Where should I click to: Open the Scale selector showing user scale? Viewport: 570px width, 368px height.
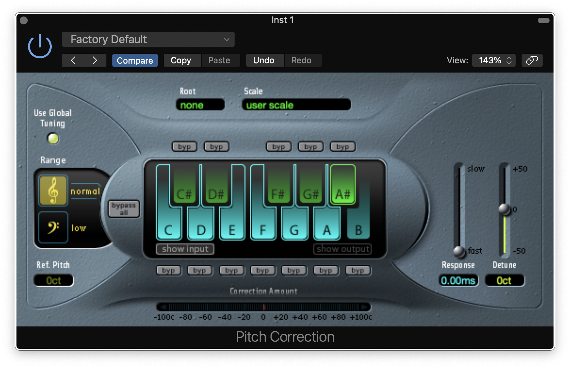click(296, 105)
